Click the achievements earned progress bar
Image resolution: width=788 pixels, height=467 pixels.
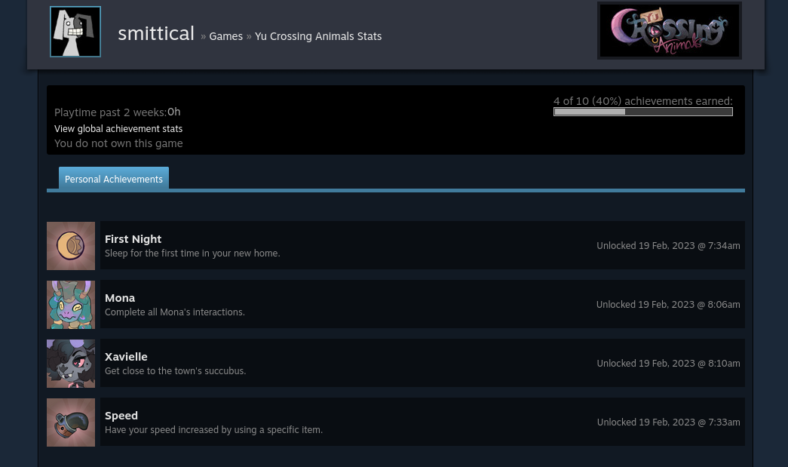(x=642, y=112)
